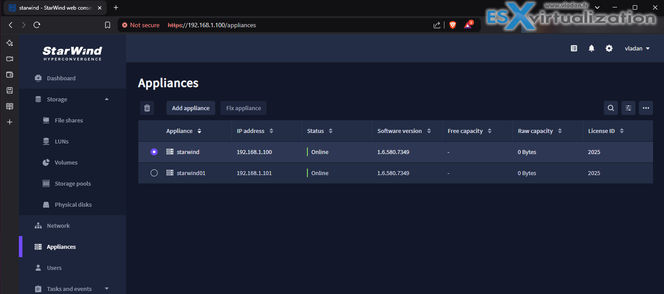Open bookmarks panel icon in sidebar

tap(10, 90)
